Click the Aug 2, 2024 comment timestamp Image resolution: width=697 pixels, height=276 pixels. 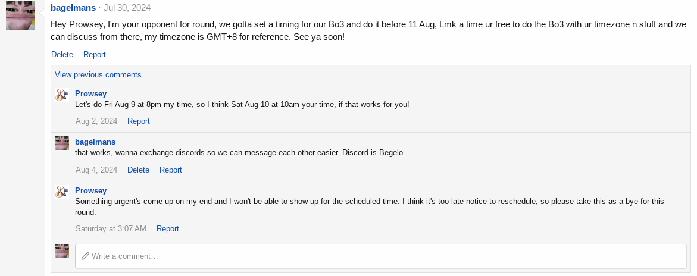tap(96, 121)
